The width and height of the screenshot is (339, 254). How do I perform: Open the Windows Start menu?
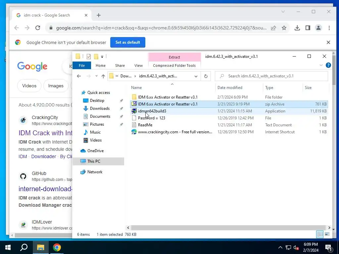point(8,247)
